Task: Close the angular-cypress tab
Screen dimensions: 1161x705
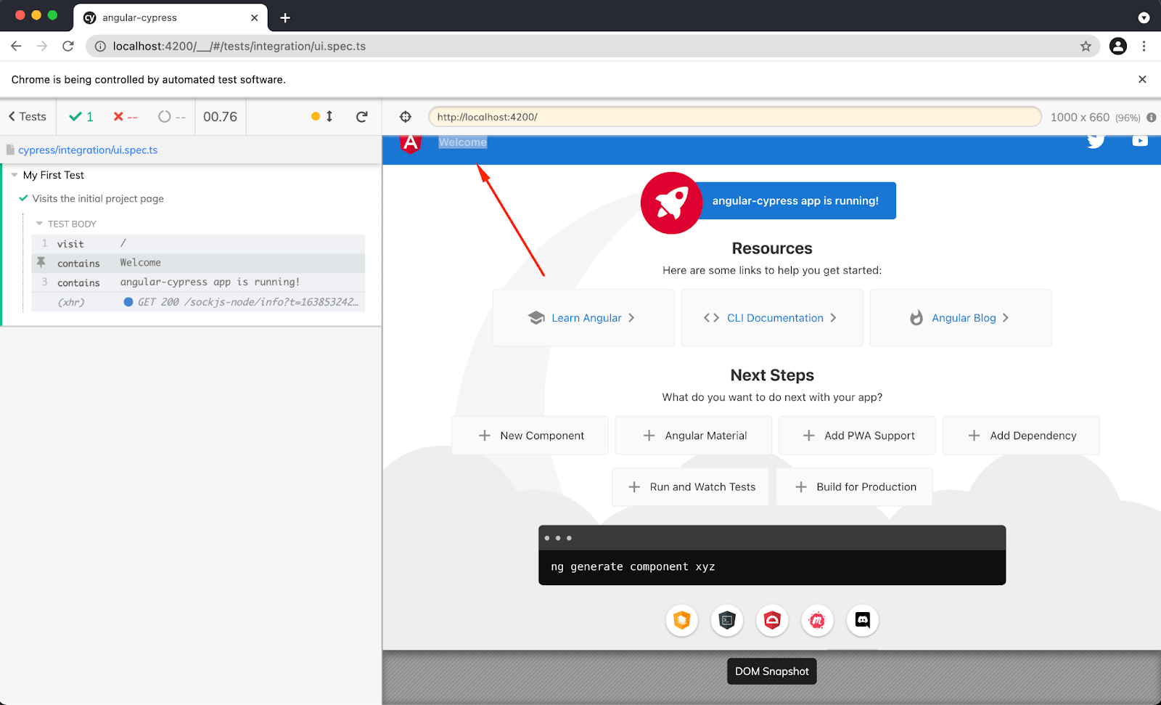Action: [x=254, y=17]
